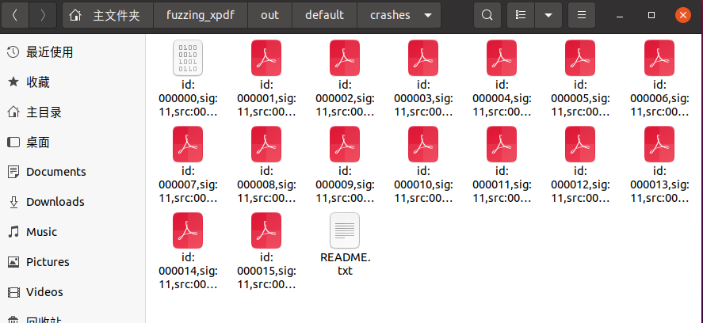Expand the view options dropdown arrow
Screen dimensions: 703x323
point(548,15)
